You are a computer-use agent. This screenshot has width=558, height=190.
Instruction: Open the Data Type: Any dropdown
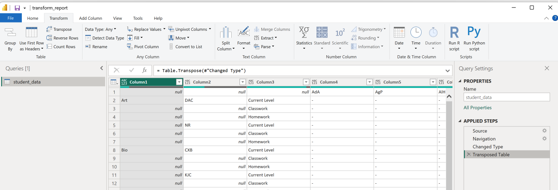[101, 29]
